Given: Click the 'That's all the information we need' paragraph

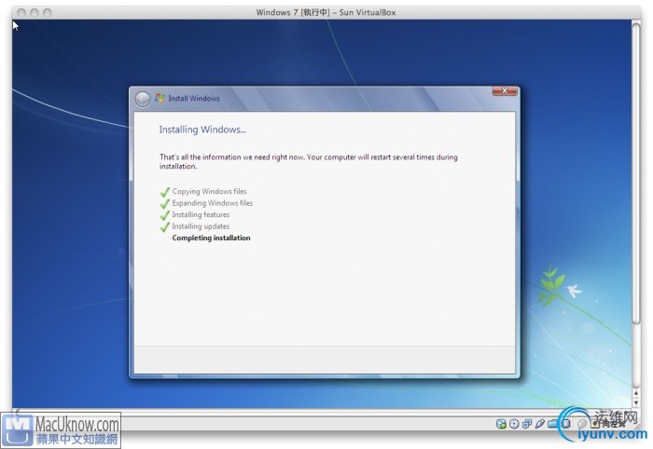Looking at the screenshot, I should (308, 161).
